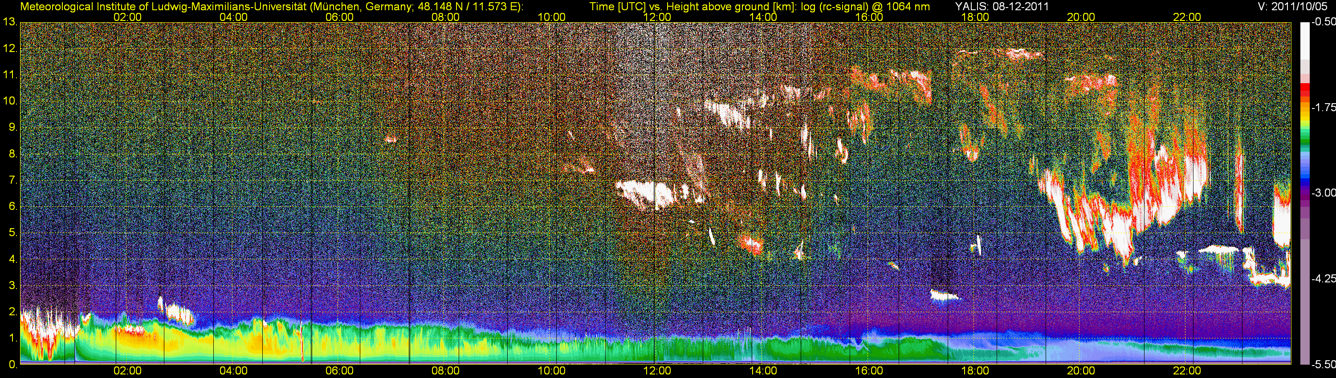Click the 'Time [UTC] vs. Height above ground [km]' caption

pos(693,7)
